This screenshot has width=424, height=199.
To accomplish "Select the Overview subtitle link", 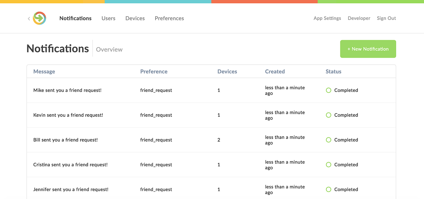I will point(109,49).
